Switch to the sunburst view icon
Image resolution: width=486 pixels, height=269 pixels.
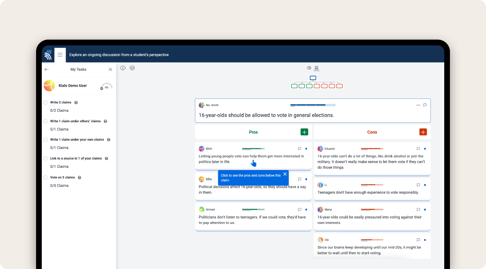tap(309, 68)
